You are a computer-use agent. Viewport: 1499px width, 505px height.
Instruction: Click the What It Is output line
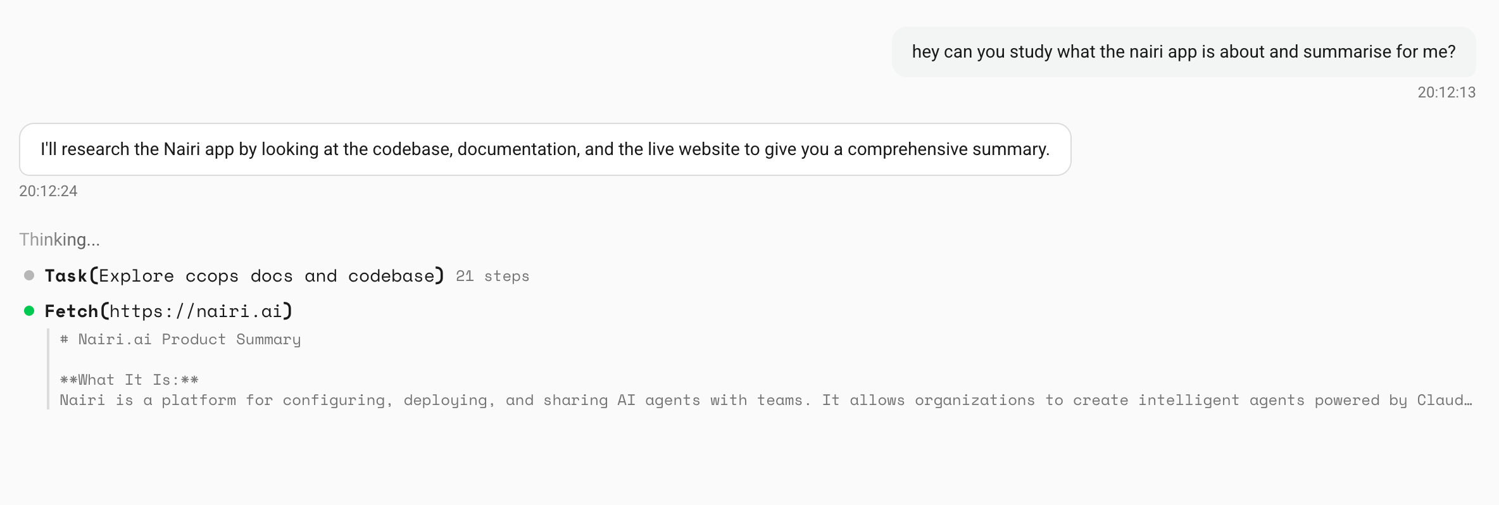(x=129, y=380)
